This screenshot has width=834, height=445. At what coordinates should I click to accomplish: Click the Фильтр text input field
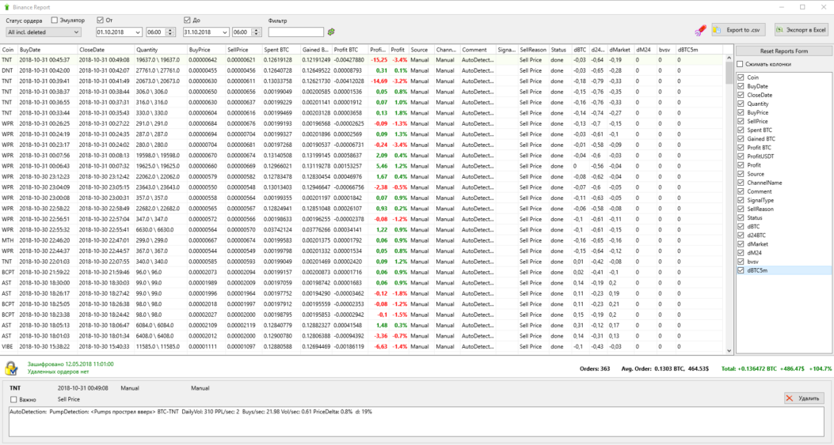coord(295,32)
